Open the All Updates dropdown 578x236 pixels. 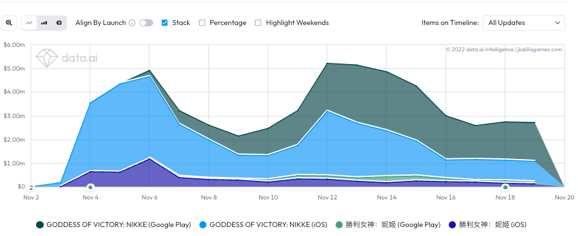pyautogui.click(x=524, y=23)
